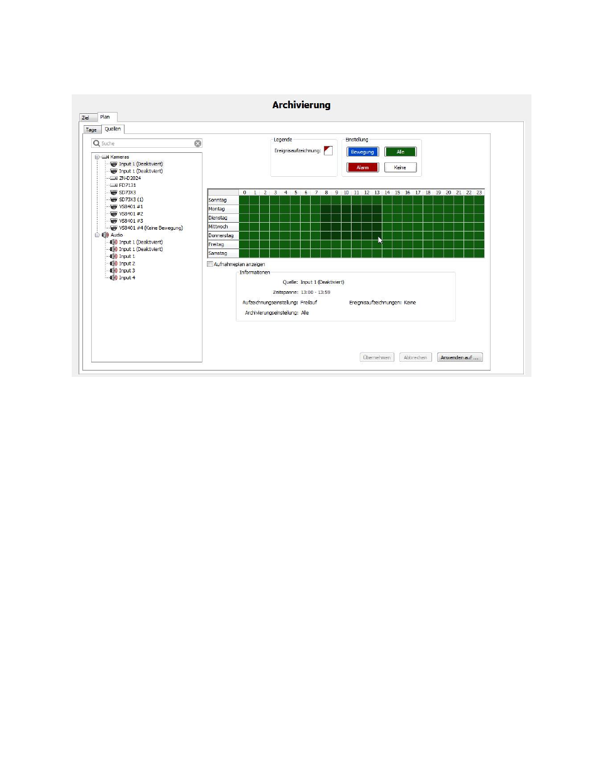Click the Sonntag cell at hour 0
This screenshot has width=600, height=777.
pos(244,200)
